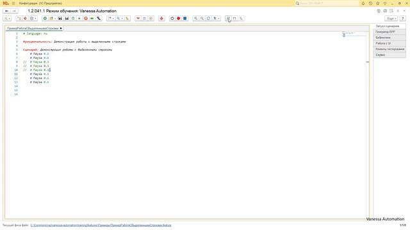Click the '# language: ru' line
Screen dimensions: 410x230
pyautogui.click(x=35, y=34)
